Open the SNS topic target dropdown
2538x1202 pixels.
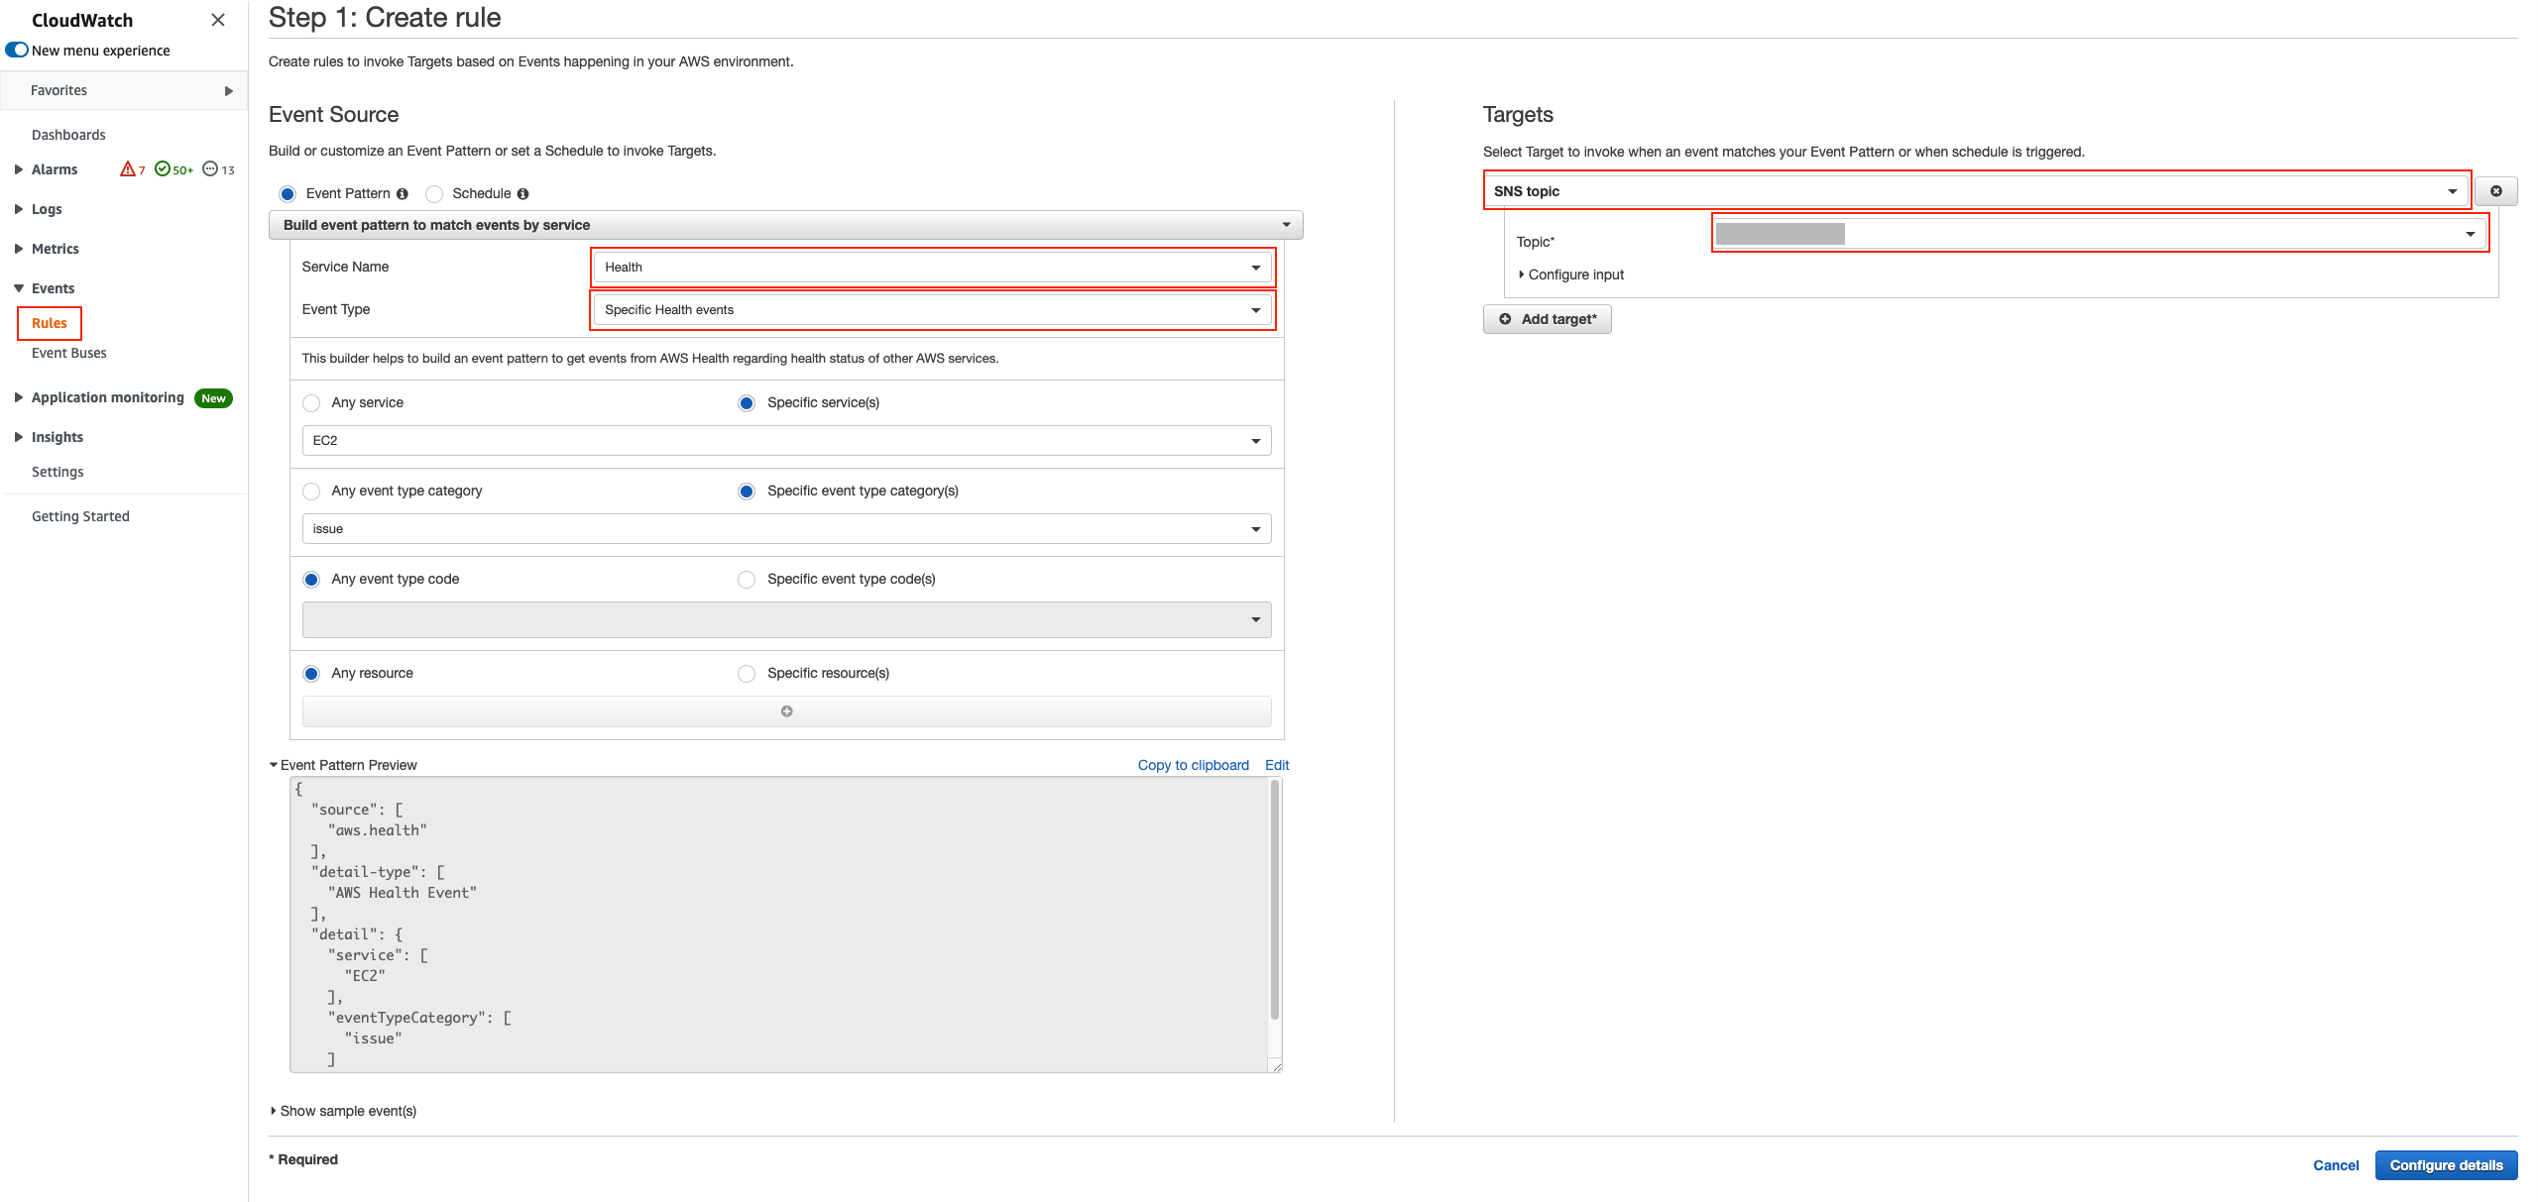1975,191
